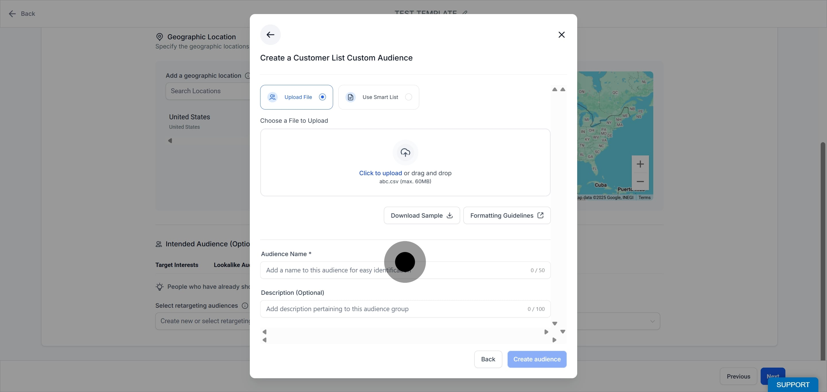The image size is (827, 392).
Task: Focus the Description (Optional) input field
Action: [x=405, y=309]
